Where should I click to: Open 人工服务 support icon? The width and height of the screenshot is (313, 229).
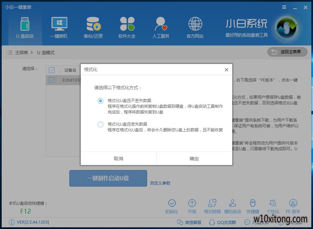(x=161, y=24)
